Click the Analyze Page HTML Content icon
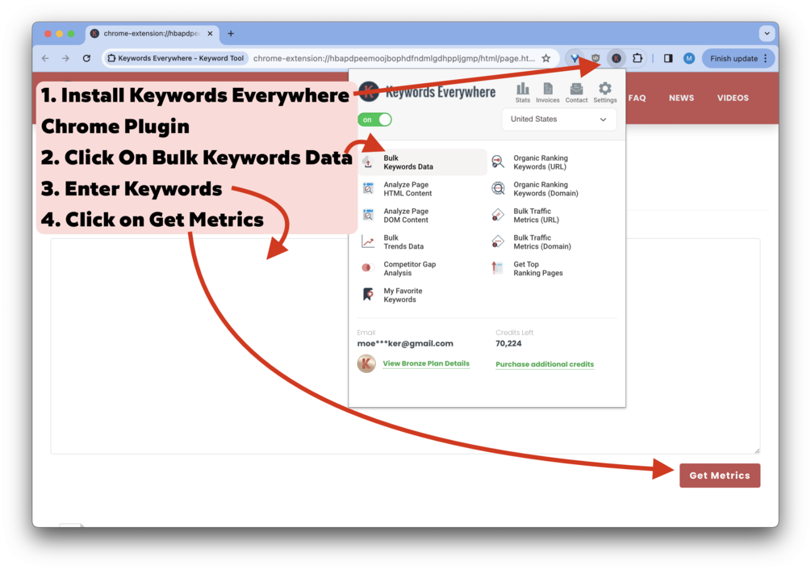Image resolution: width=811 pixels, height=570 pixels. pos(368,188)
